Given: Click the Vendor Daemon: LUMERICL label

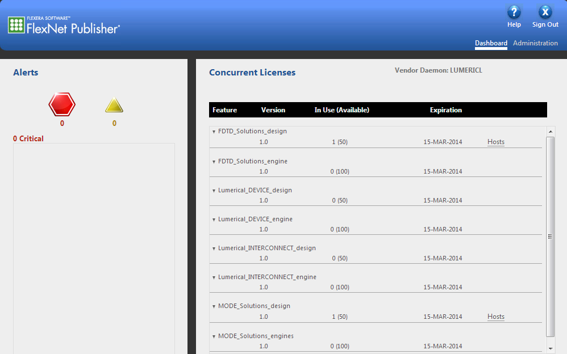Looking at the screenshot, I should [438, 70].
